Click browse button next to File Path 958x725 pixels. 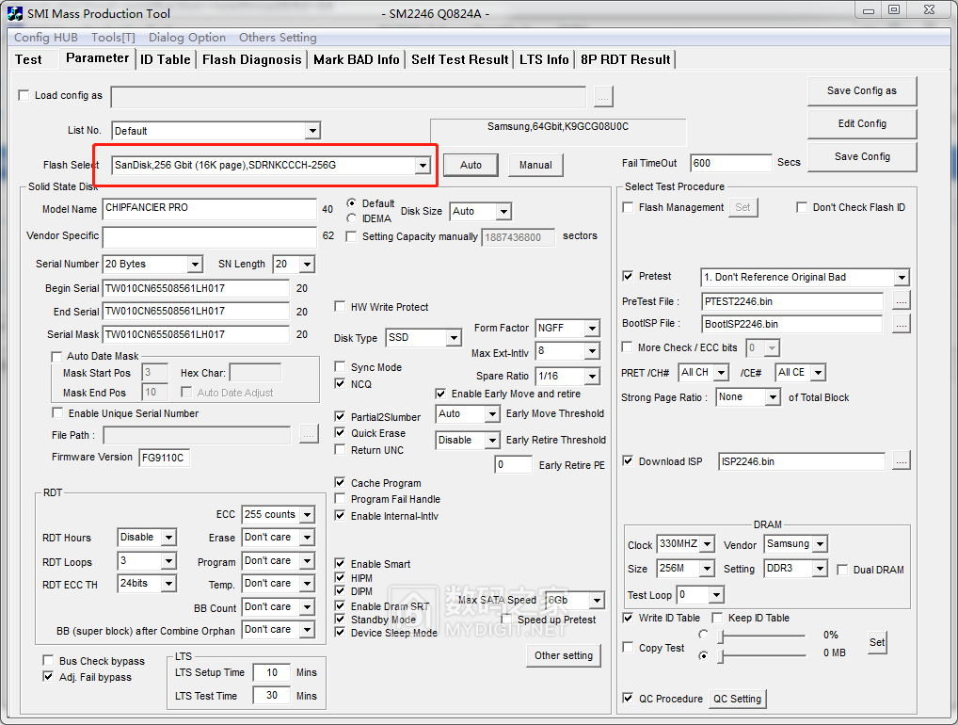point(309,435)
